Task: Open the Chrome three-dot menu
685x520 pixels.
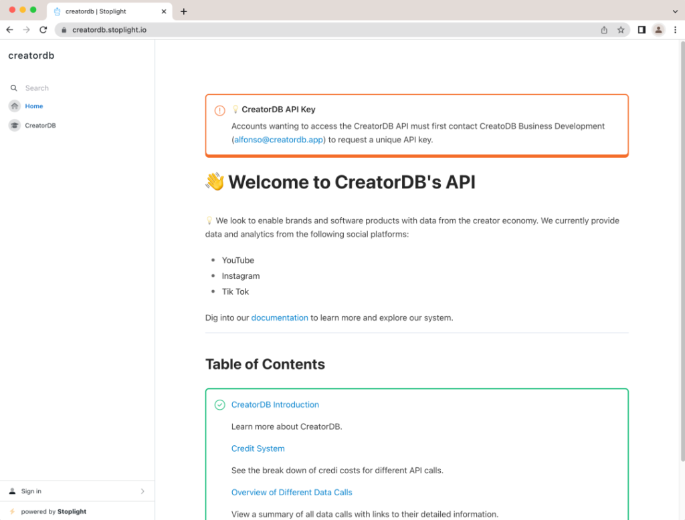Action: click(675, 29)
